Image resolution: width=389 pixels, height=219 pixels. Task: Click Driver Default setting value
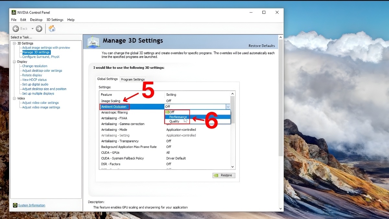point(176,158)
